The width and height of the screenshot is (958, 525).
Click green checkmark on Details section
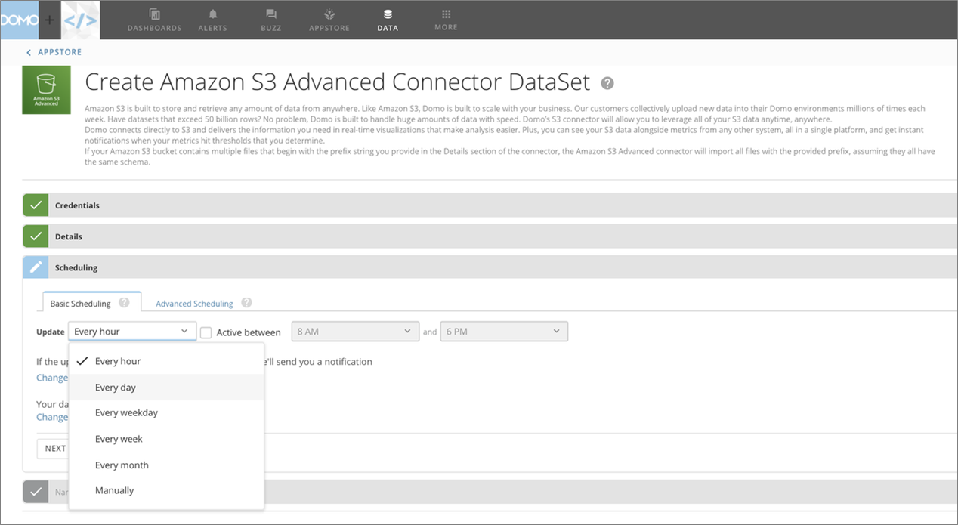36,236
